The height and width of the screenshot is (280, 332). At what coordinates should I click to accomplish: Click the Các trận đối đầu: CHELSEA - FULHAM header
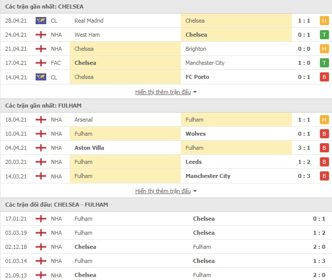(x=57, y=205)
